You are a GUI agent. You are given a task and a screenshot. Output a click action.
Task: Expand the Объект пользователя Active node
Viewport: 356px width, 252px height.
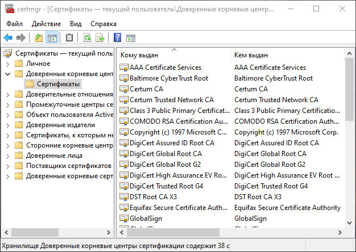click(8, 115)
